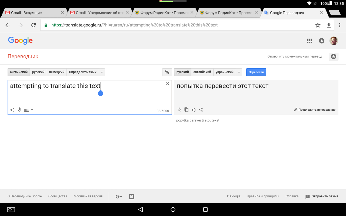Tap Android back navigation button
Screen dimensions: 346x216
coord(141,210)
